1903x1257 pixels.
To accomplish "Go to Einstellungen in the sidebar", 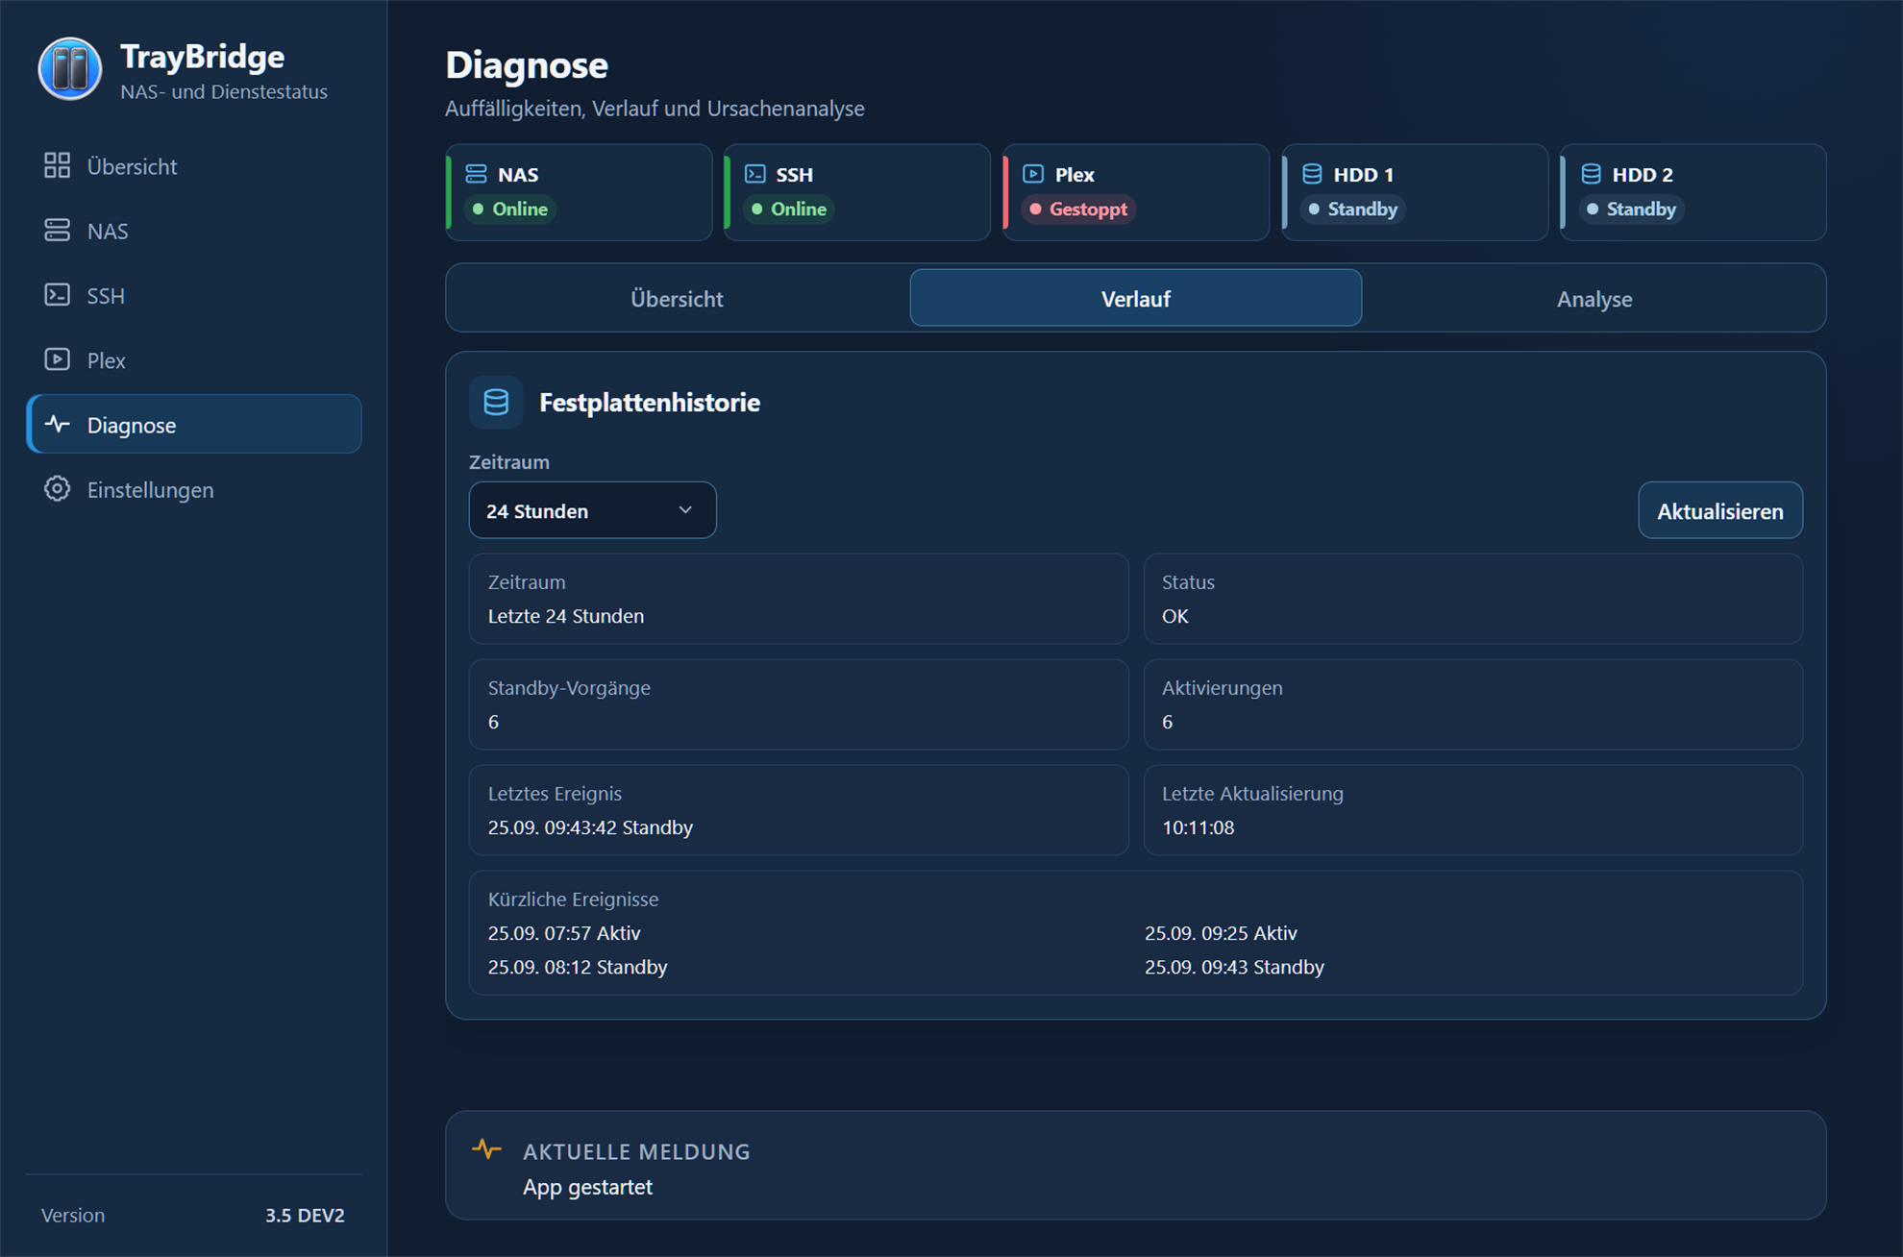I will [194, 489].
